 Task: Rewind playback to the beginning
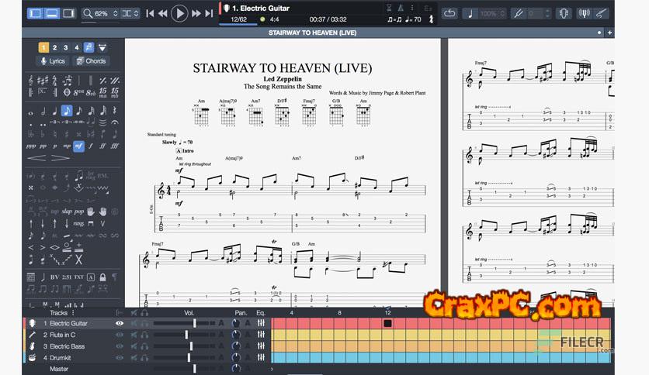tap(147, 13)
